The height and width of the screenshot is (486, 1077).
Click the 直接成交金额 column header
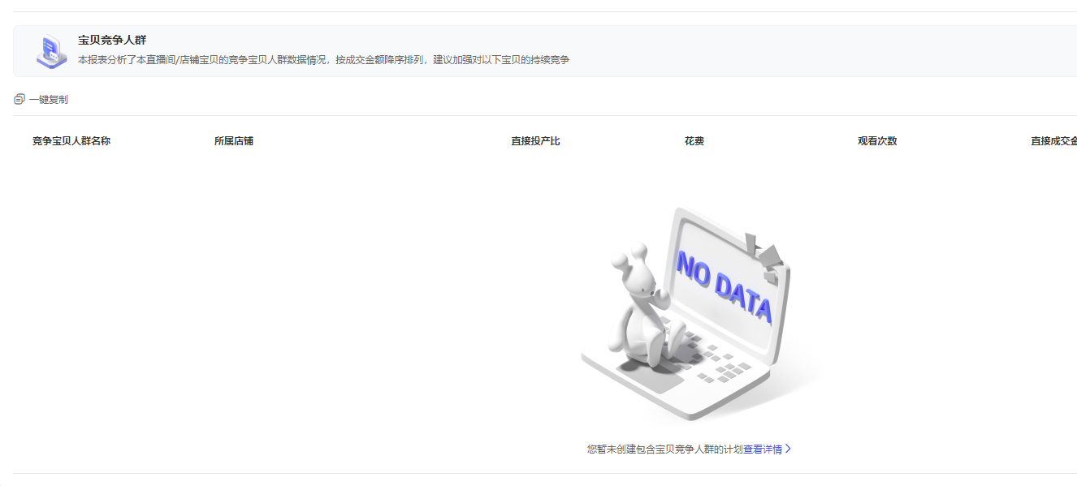(x=1053, y=141)
